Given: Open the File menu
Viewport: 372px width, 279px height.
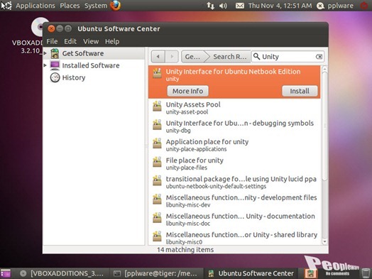Looking at the screenshot, I should 52,41.
